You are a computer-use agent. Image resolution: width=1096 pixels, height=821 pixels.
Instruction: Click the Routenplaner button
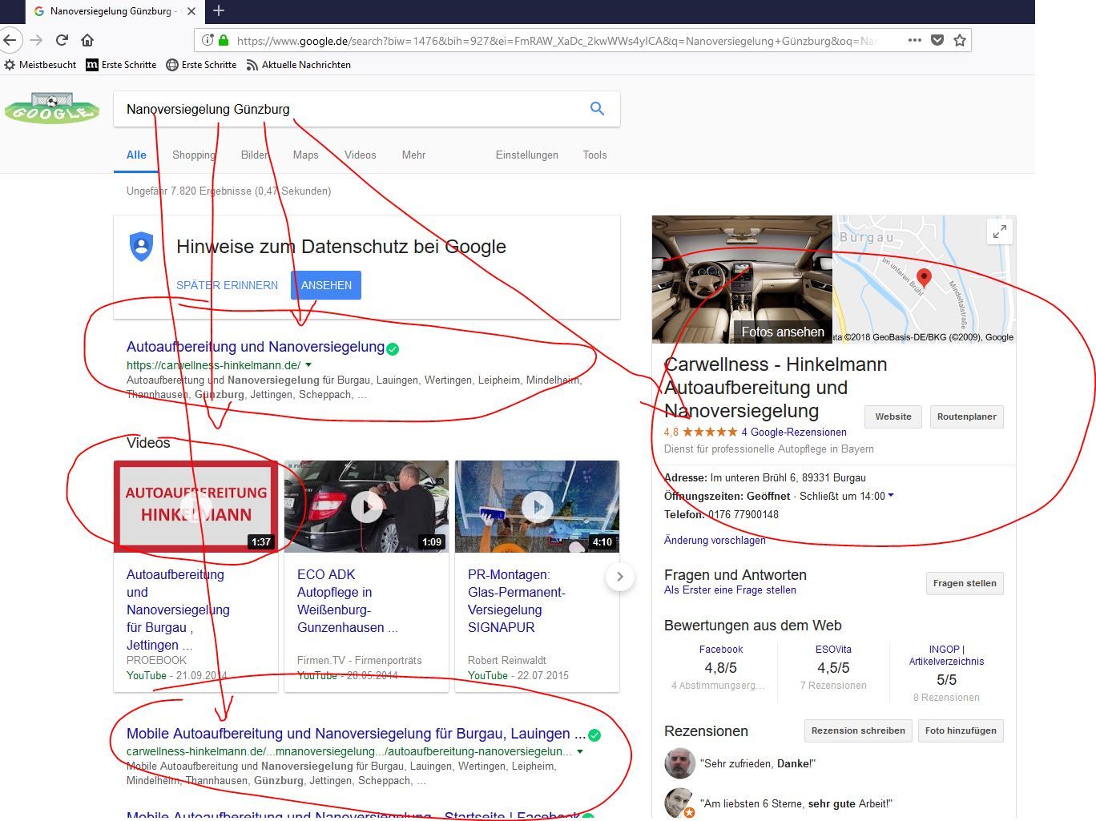[x=966, y=417]
